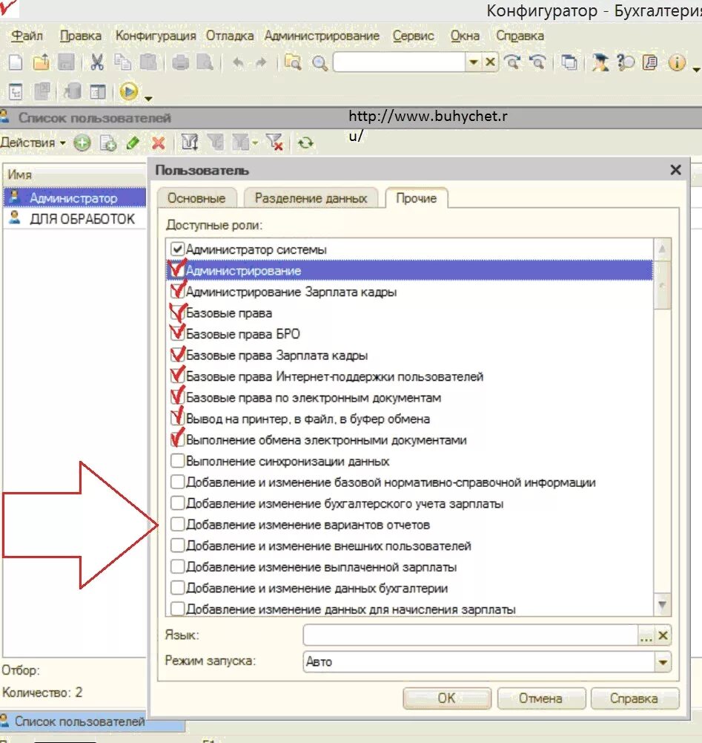
Task: Click the Cut scissors icon
Action: (x=97, y=62)
